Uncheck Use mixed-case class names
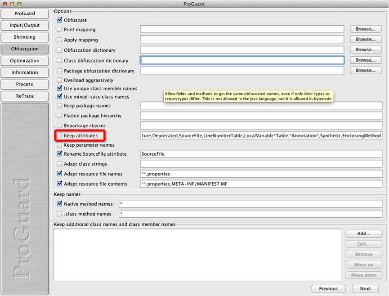The image size is (389, 296). click(x=59, y=96)
